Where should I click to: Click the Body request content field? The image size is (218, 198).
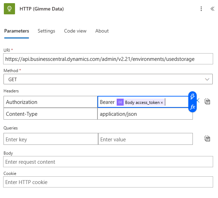(x=108, y=162)
